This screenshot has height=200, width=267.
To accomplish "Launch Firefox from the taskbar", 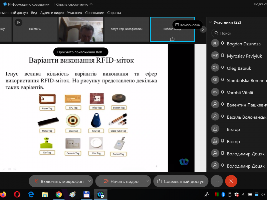I will (3, 194).
